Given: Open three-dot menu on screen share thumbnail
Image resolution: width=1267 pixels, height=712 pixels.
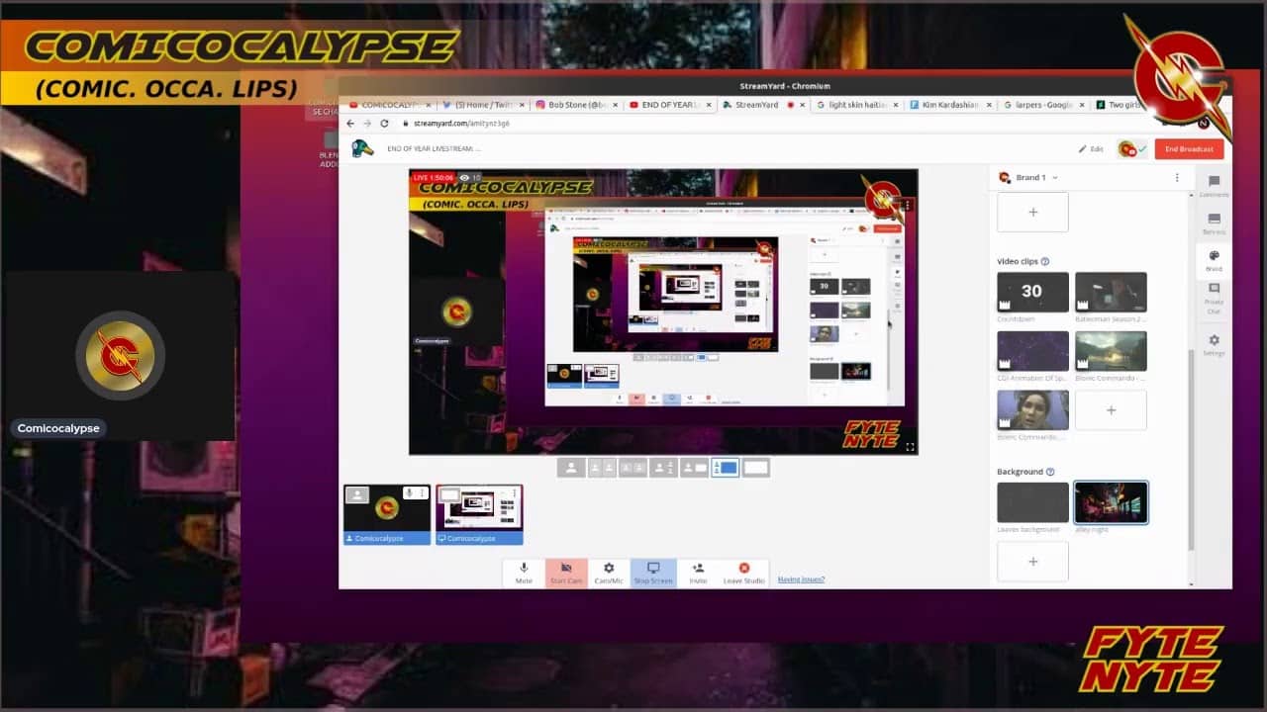Looking at the screenshot, I should [x=516, y=492].
